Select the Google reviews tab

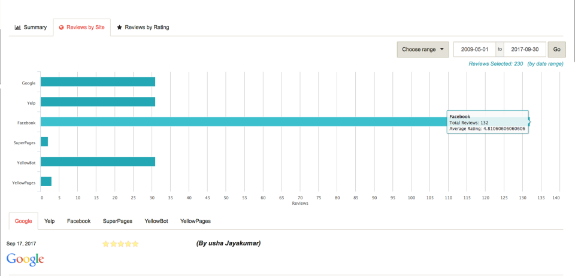(x=23, y=221)
